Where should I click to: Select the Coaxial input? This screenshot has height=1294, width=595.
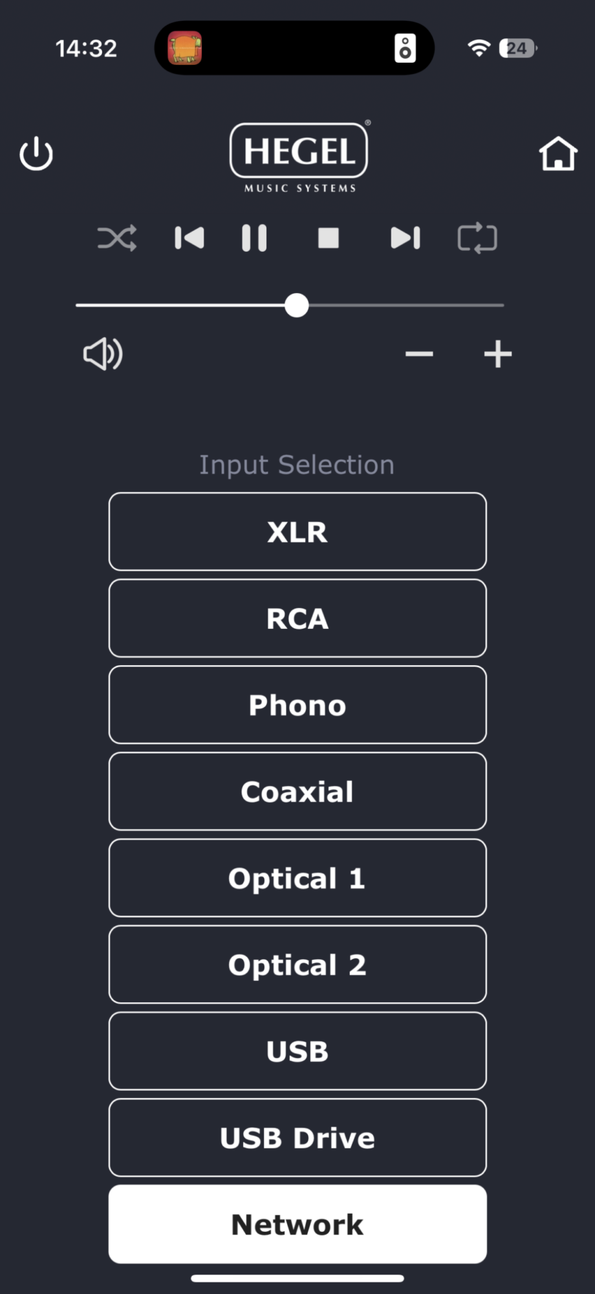pos(297,792)
